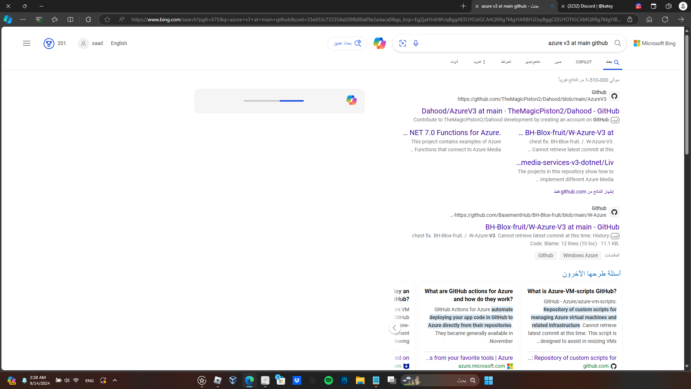
Task: Open media-services-v3-dotnet/Liv sublink
Action: pos(565,162)
